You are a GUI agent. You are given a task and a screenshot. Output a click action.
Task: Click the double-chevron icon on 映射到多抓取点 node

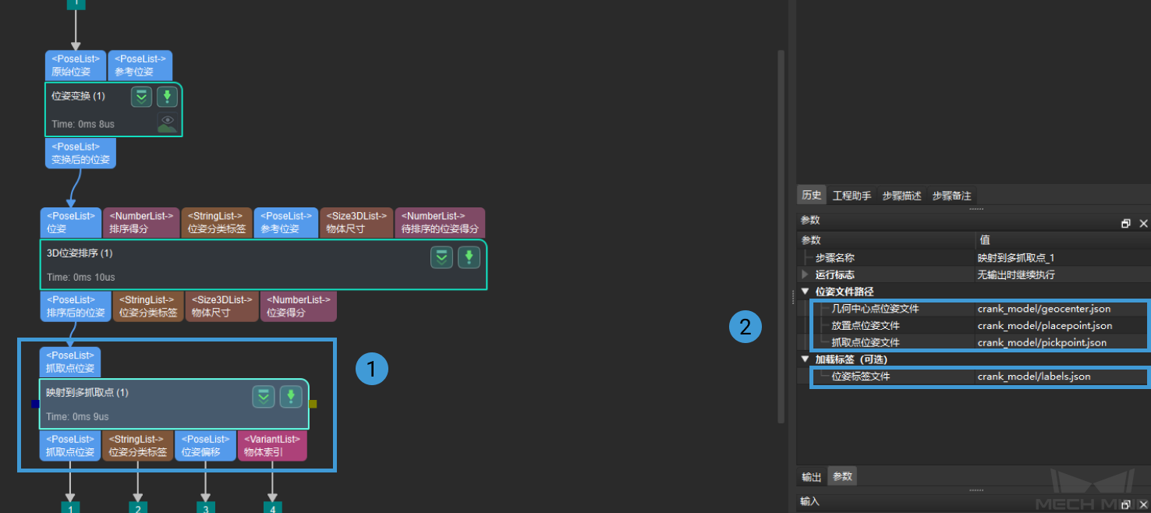click(x=264, y=397)
